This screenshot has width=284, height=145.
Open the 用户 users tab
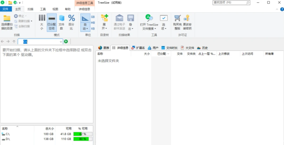(x=153, y=48)
